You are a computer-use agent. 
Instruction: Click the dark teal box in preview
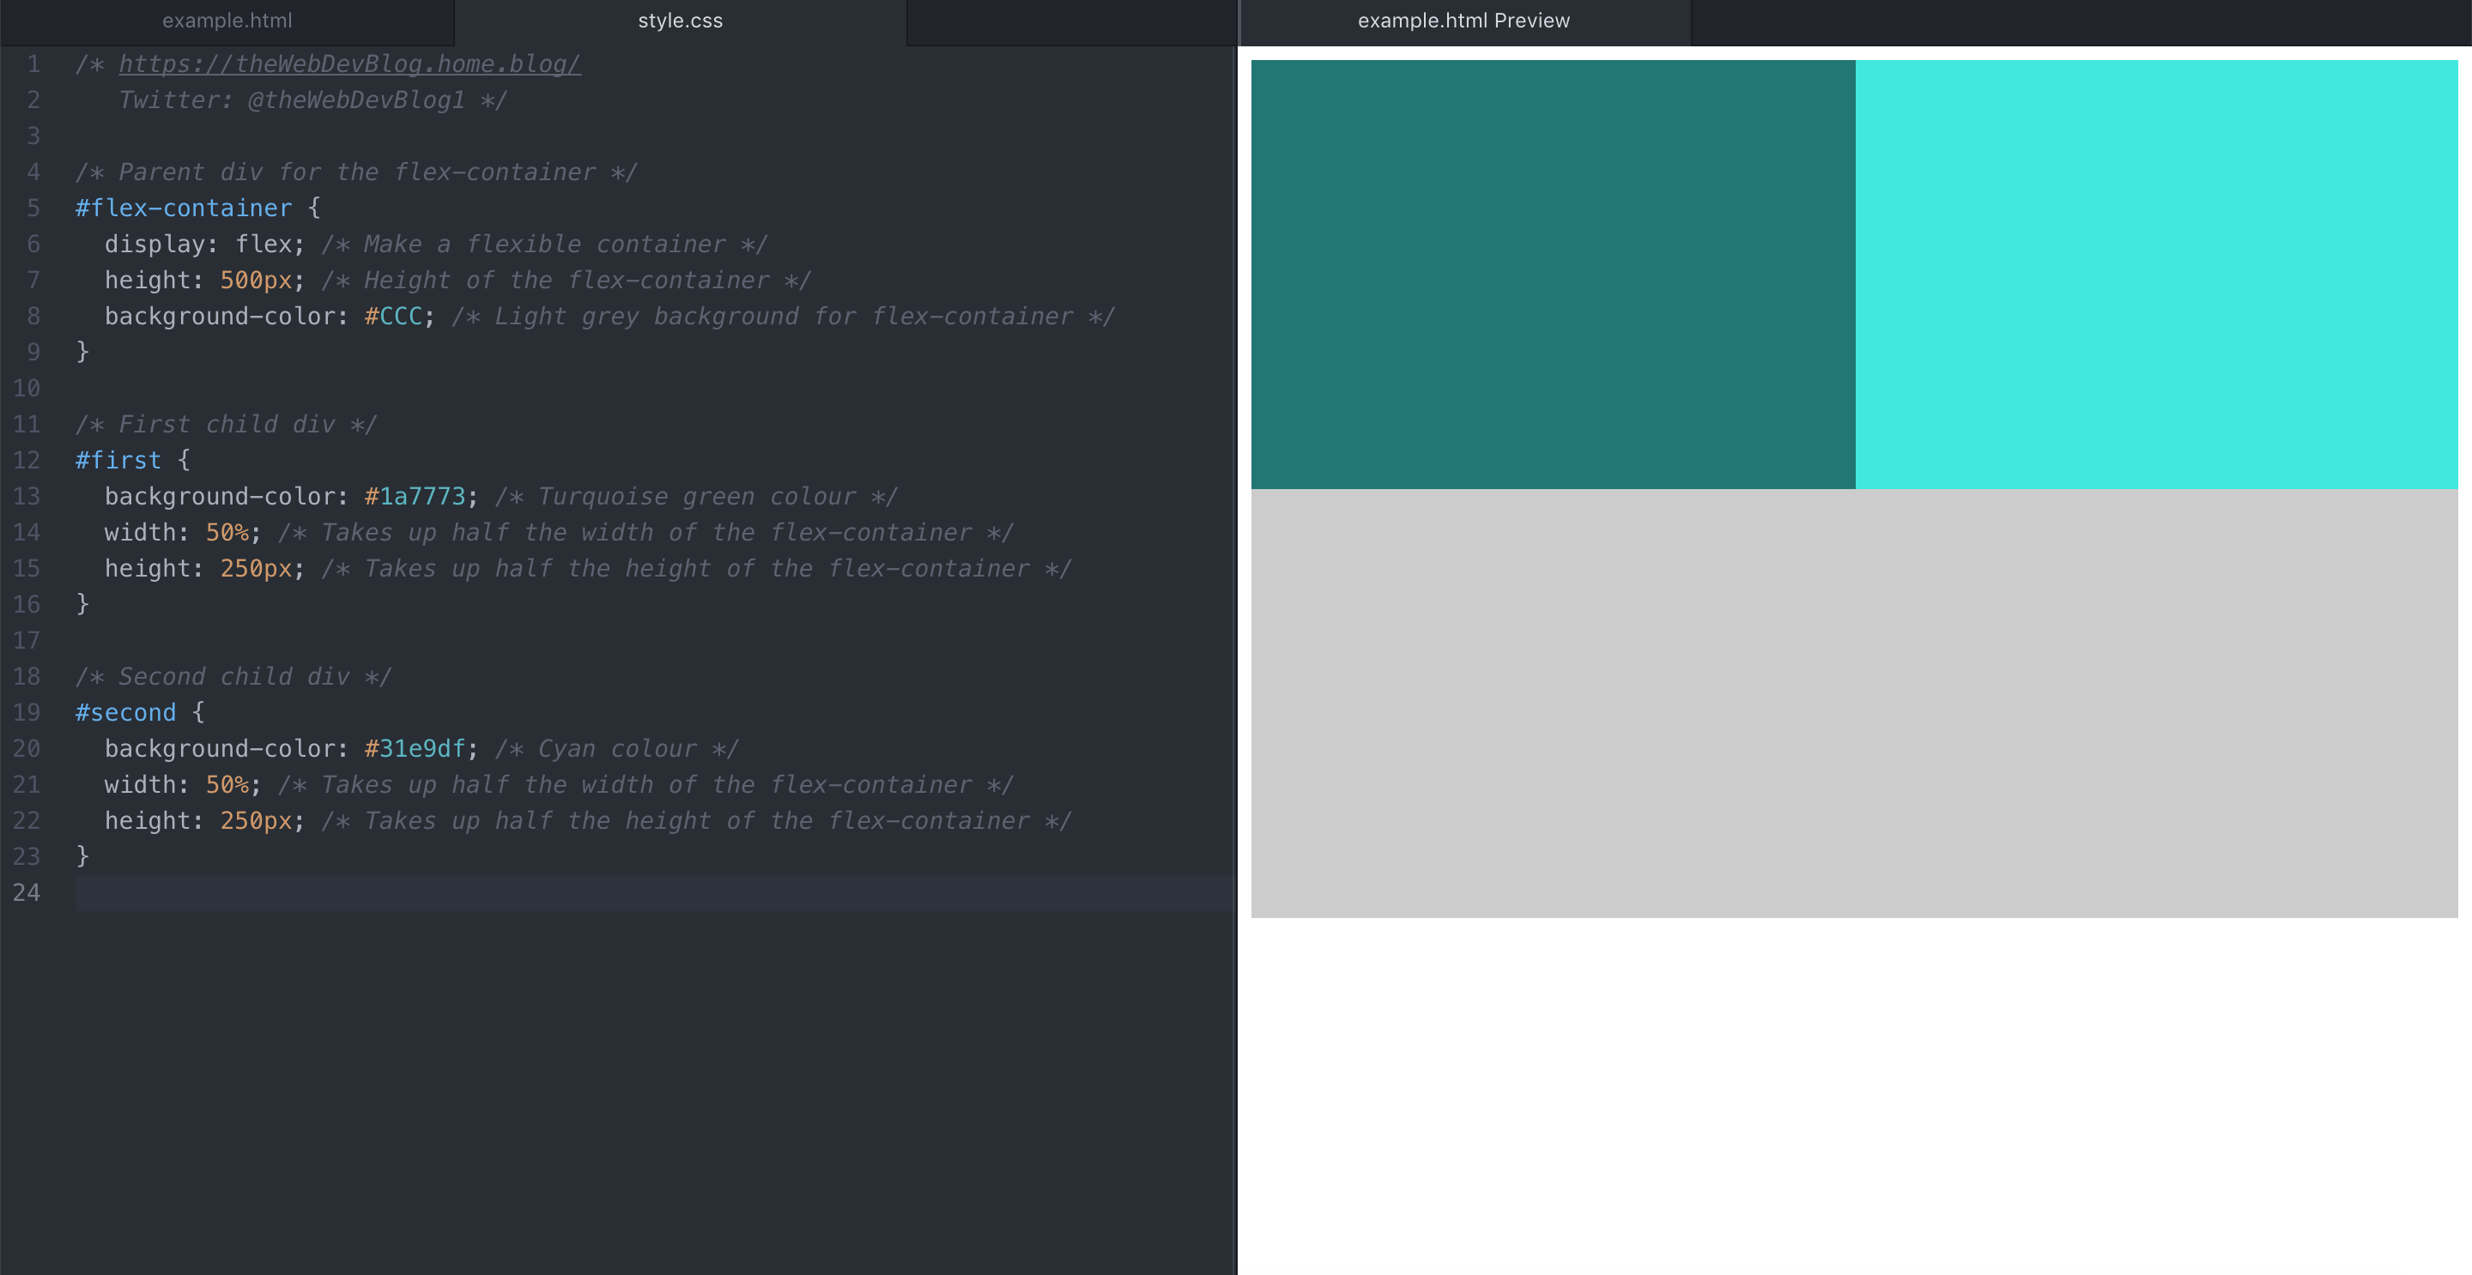1552,275
